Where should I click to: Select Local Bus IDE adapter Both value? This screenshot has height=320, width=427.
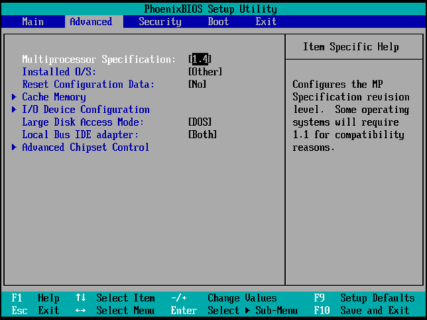203,134
